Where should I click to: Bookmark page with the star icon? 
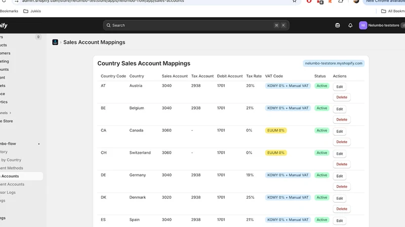(x=295, y=1)
